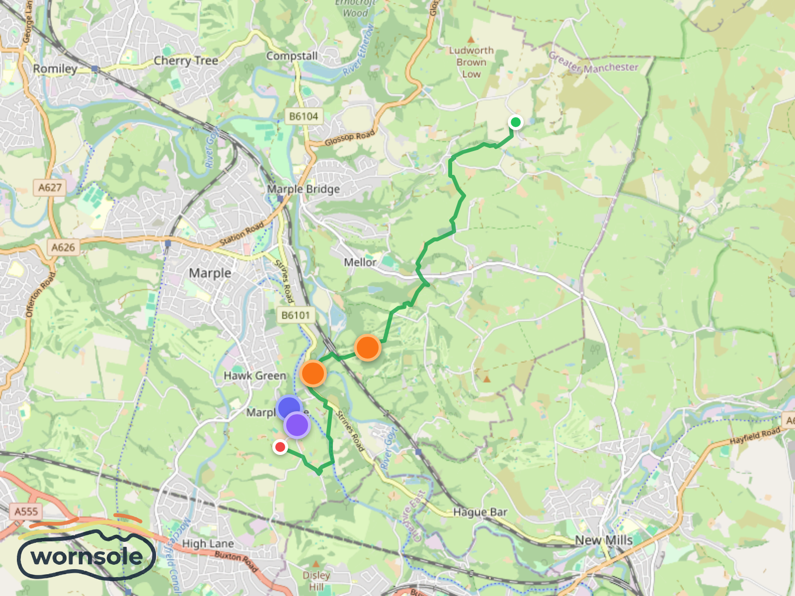Click the B6101 road shield
The height and width of the screenshot is (596, 795).
coord(296,315)
